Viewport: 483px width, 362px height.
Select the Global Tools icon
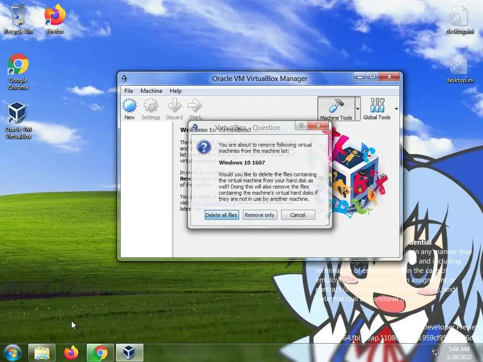tap(377, 109)
